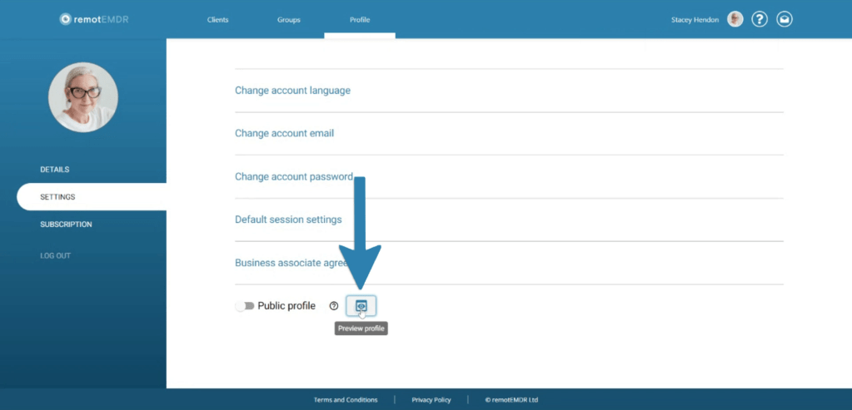Image resolution: width=852 pixels, height=410 pixels.
Task: Click the Preview profile eye icon
Action: (x=361, y=306)
